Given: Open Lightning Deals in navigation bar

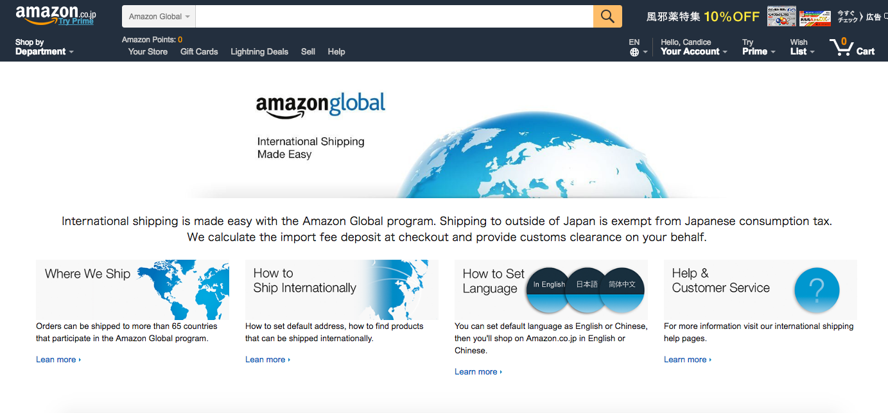Looking at the screenshot, I should coord(259,51).
